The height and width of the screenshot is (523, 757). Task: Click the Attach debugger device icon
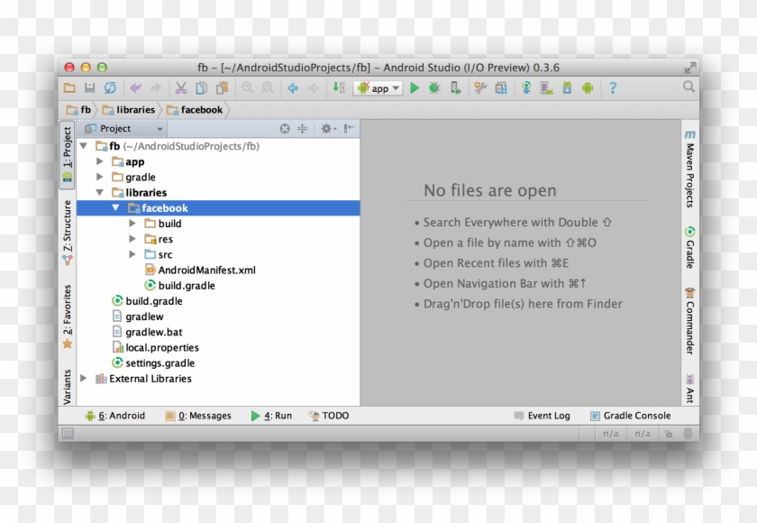coord(455,87)
